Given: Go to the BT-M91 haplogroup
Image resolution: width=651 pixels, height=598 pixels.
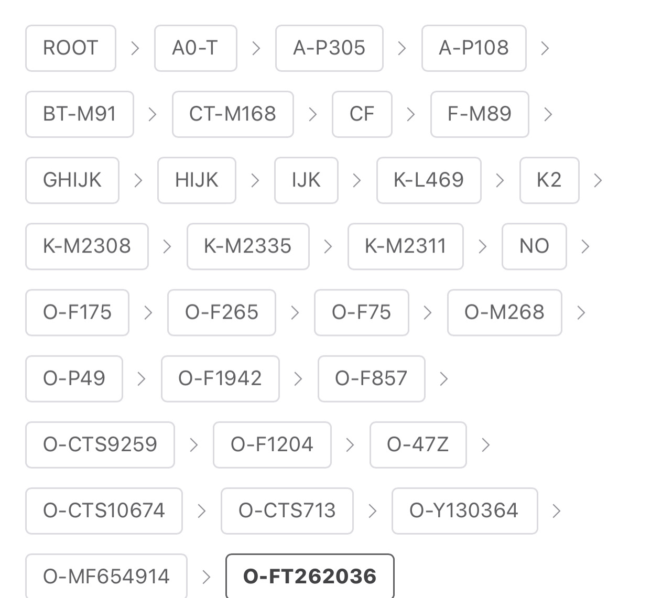Looking at the screenshot, I should click(79, 114).
